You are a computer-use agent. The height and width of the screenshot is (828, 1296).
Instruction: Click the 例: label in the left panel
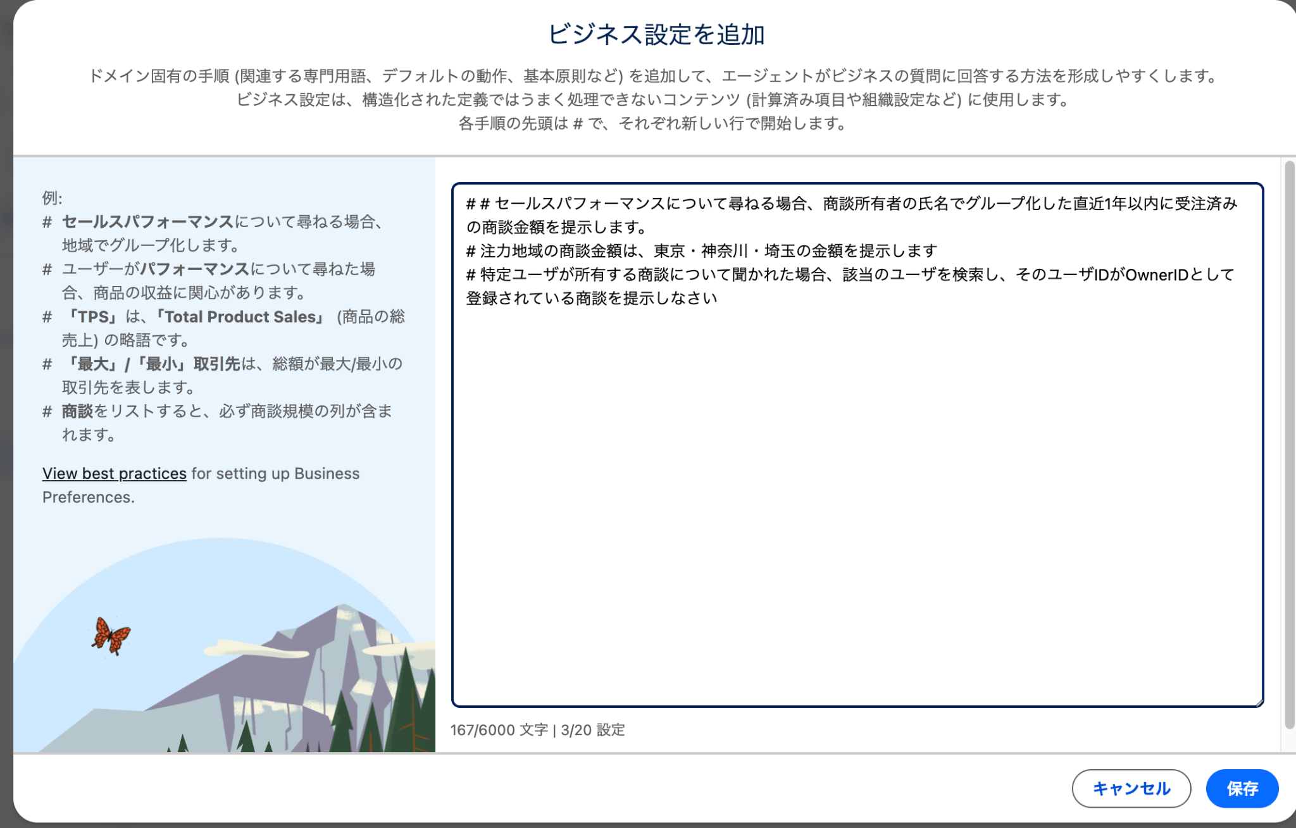(x=52, y=198)
